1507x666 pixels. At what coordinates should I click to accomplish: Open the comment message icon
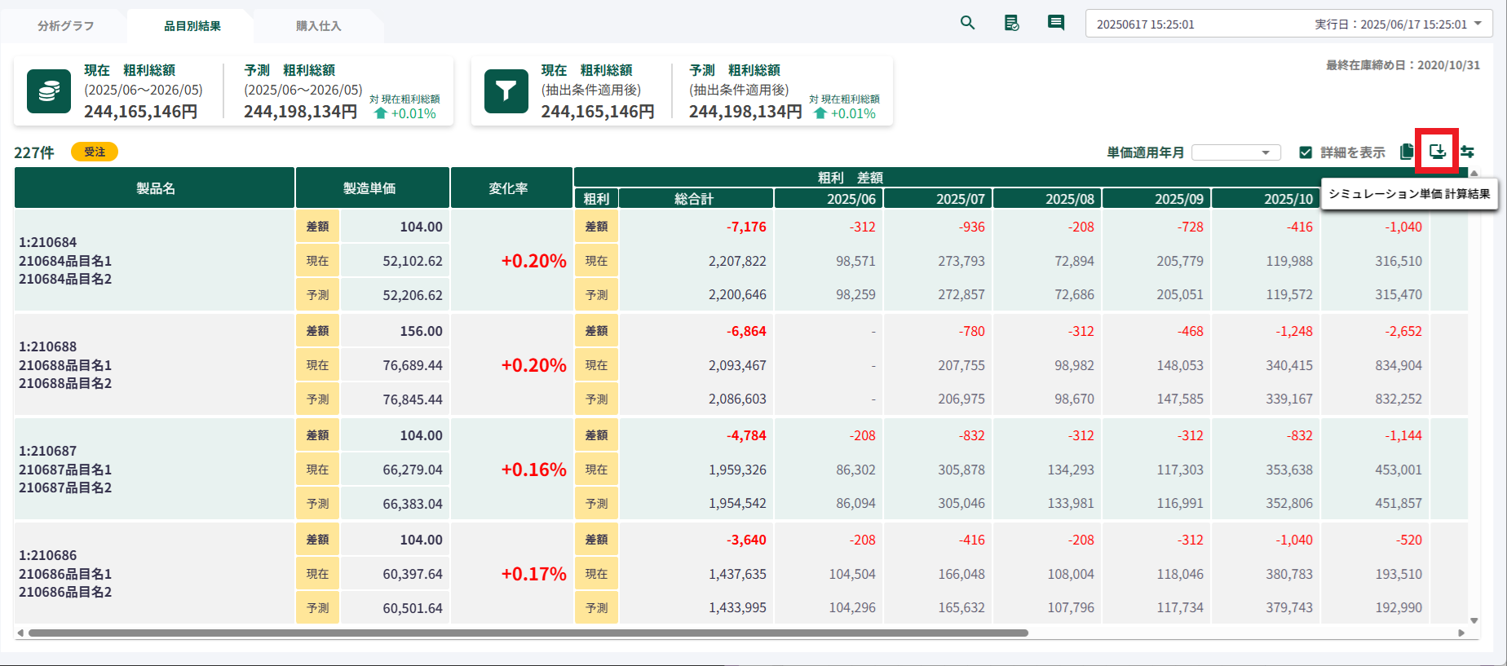coord(1055,23)
